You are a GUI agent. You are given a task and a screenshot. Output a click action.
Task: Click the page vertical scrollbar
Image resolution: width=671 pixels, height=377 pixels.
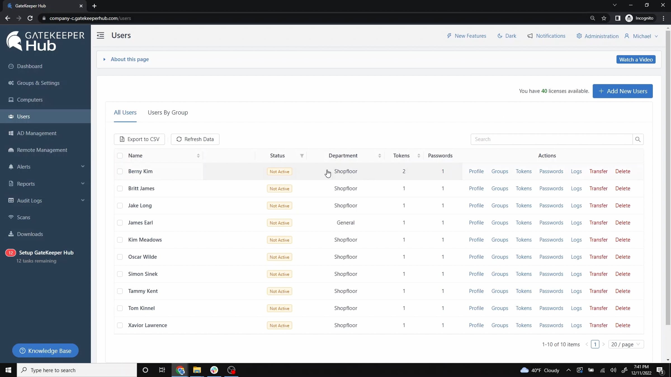point(668,178)
